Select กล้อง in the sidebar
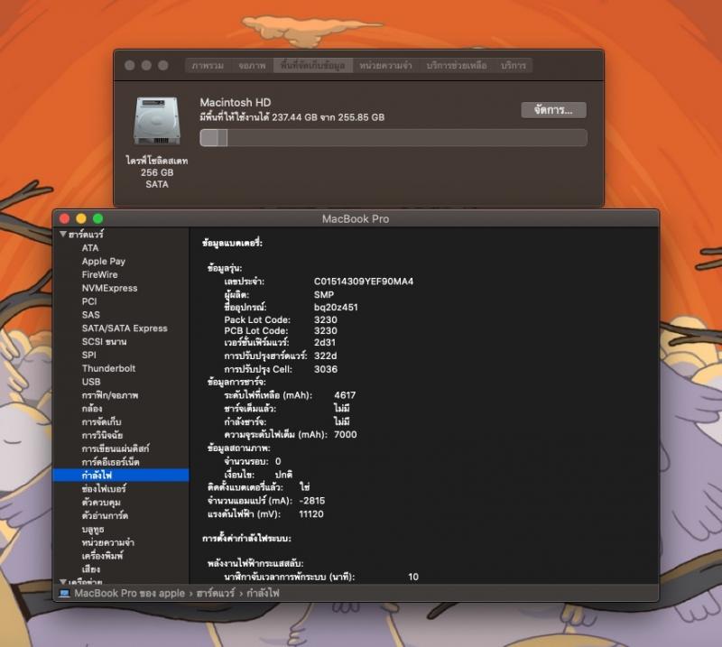The height and width of the screenshot is (647, 722). pyautogui.click(x=92, y=409)
